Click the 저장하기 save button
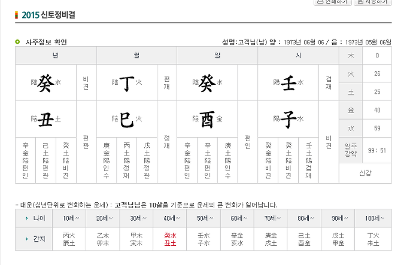Viewport: 413px width, 265px height. [x=373, y=2]
